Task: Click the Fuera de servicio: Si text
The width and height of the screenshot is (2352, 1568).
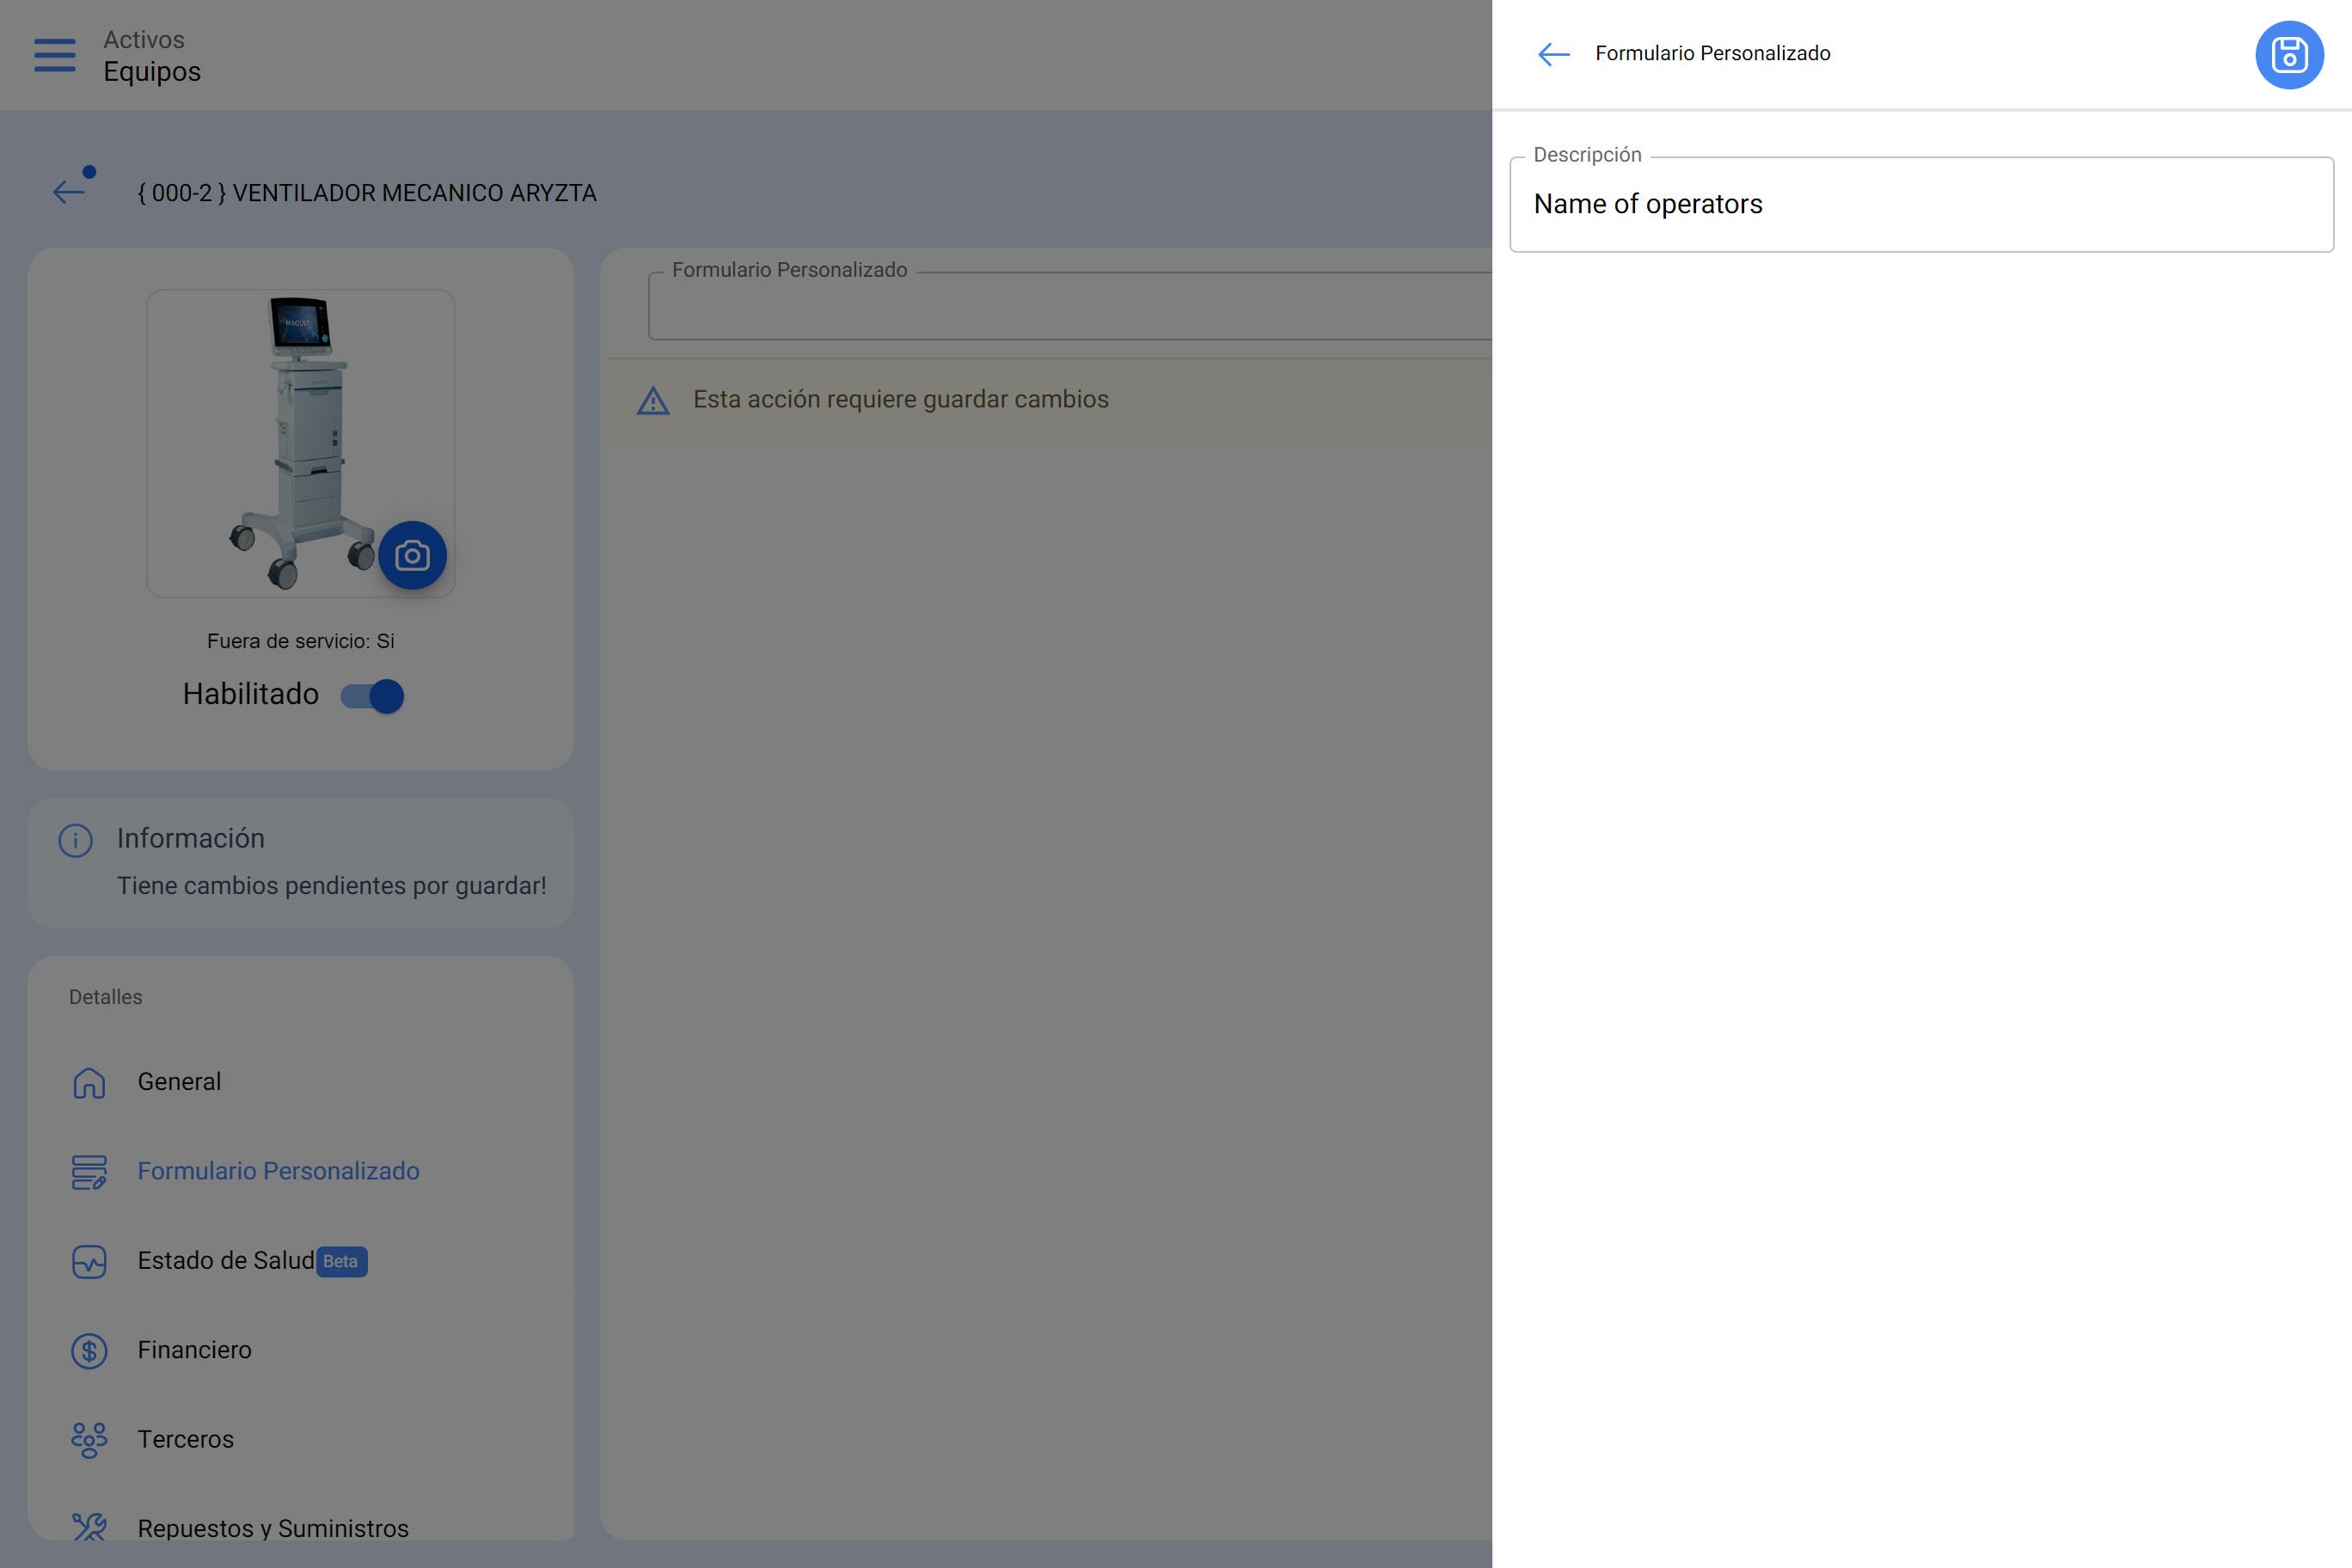Action: tap(301, 641)
